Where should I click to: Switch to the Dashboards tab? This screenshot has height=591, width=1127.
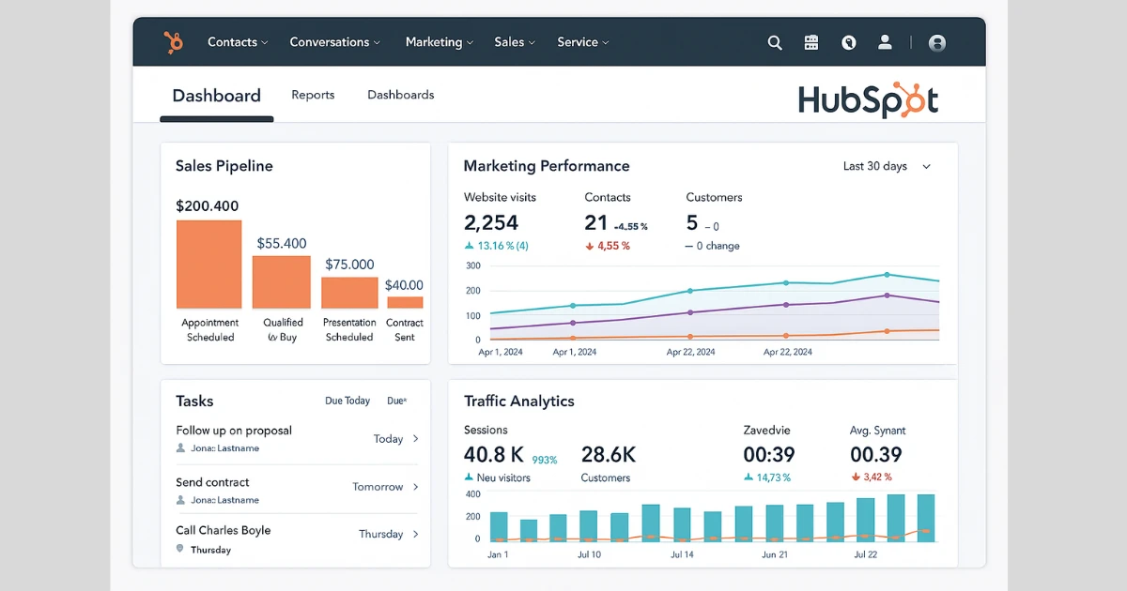[x=400, y=95]
